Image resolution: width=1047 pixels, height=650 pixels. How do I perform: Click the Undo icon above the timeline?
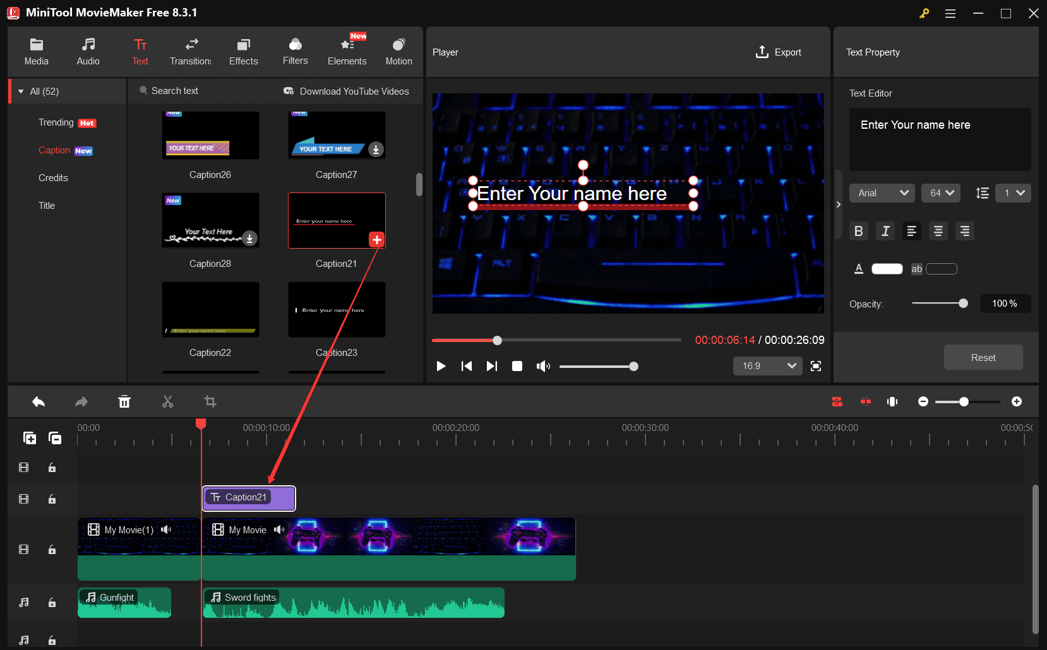tap(38, 401)
